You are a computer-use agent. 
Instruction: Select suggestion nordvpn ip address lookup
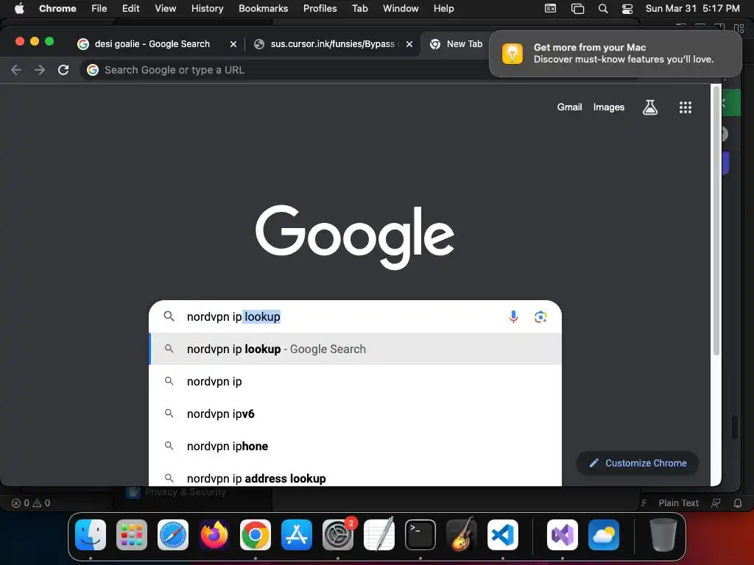[x=355, y=477]
